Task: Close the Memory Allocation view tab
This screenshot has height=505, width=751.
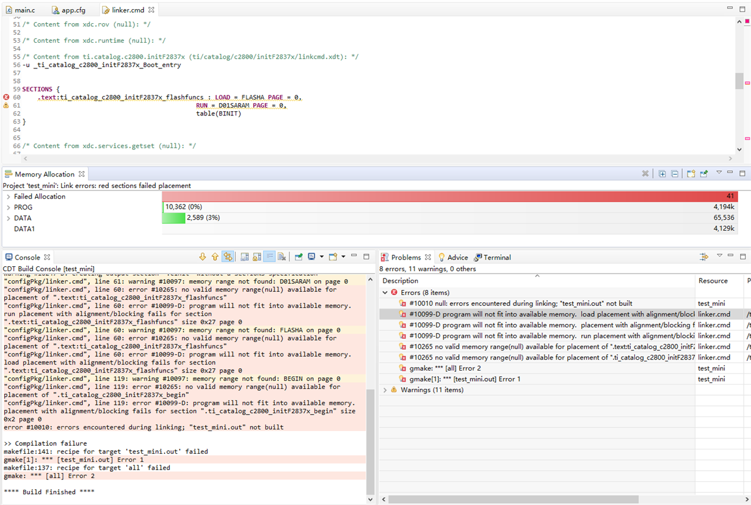Action: pyautogui.click(x=81, y=174)
